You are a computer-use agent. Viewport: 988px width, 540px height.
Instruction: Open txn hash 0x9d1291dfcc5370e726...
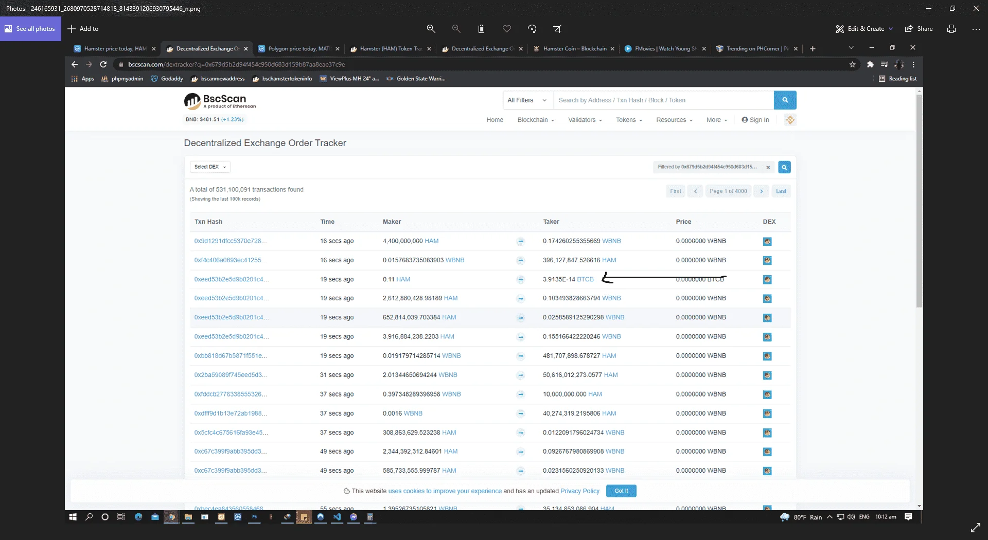[230, 241]
